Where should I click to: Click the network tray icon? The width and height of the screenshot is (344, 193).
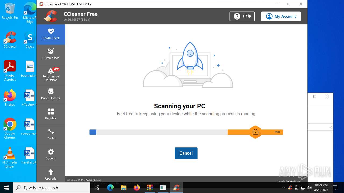[303, 188]
